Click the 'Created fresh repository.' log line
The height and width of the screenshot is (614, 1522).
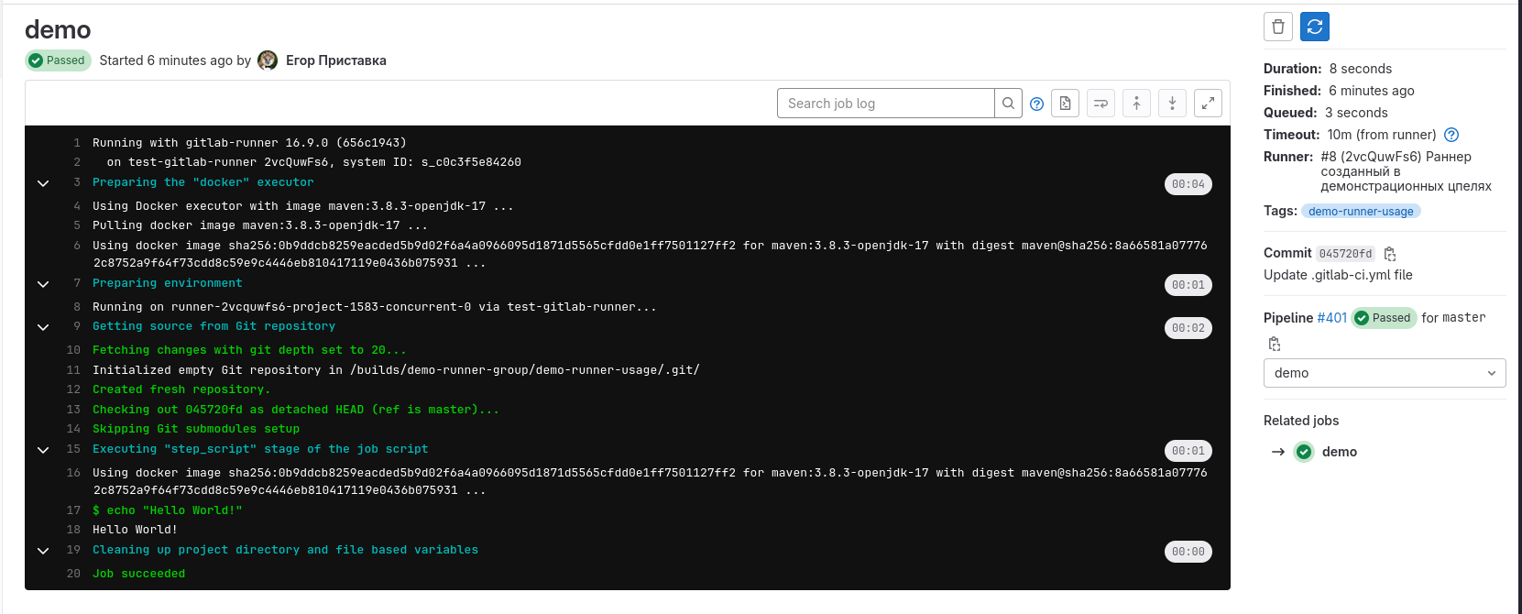click(181, 389)
